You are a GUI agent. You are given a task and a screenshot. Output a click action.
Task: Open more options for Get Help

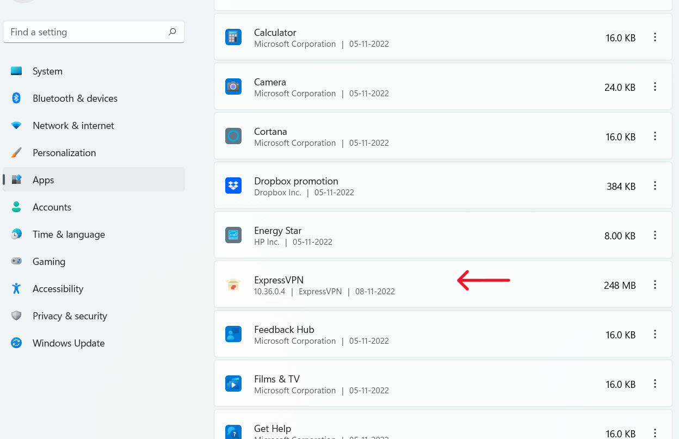point(655,433)
